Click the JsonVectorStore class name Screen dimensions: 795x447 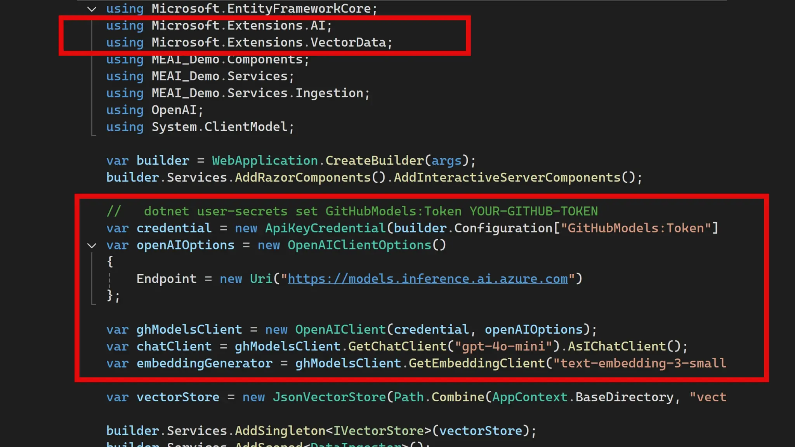329,397
